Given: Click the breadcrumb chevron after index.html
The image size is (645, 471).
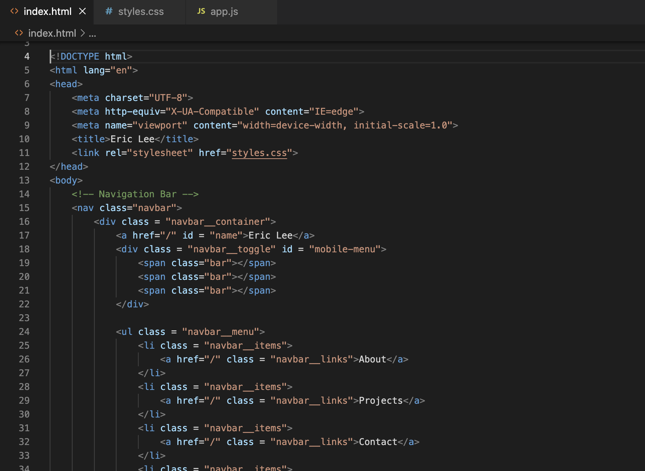Looking at the screenshot, I should pyautogui.click(x=83, y=33).
